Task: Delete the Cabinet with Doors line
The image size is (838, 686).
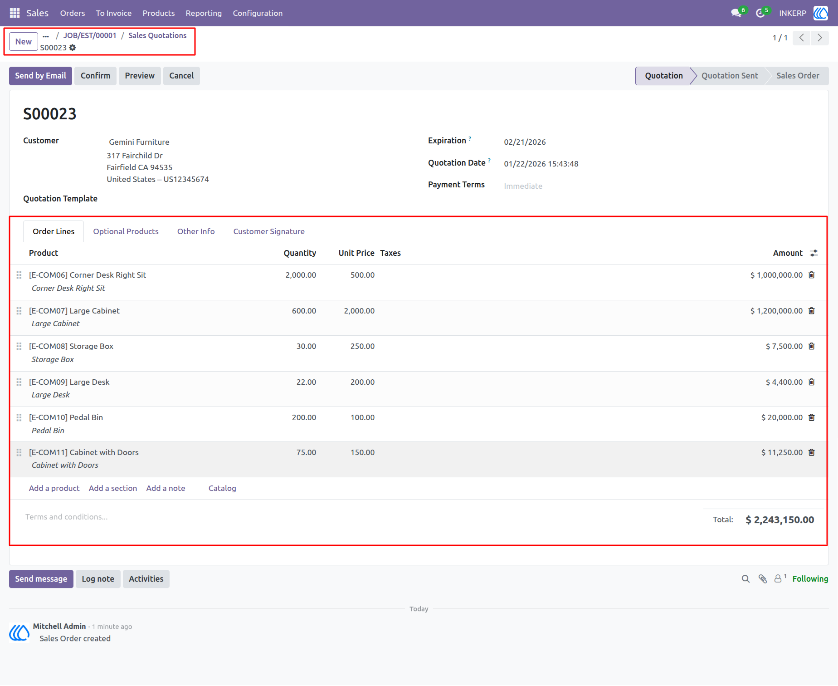Action: click(x=812, y=452)
